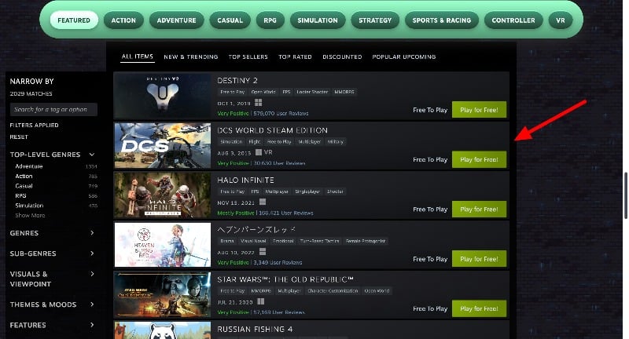Click the Looter Shooter tag on Destiny 2

pyautogui.click(x=312, y=92)
